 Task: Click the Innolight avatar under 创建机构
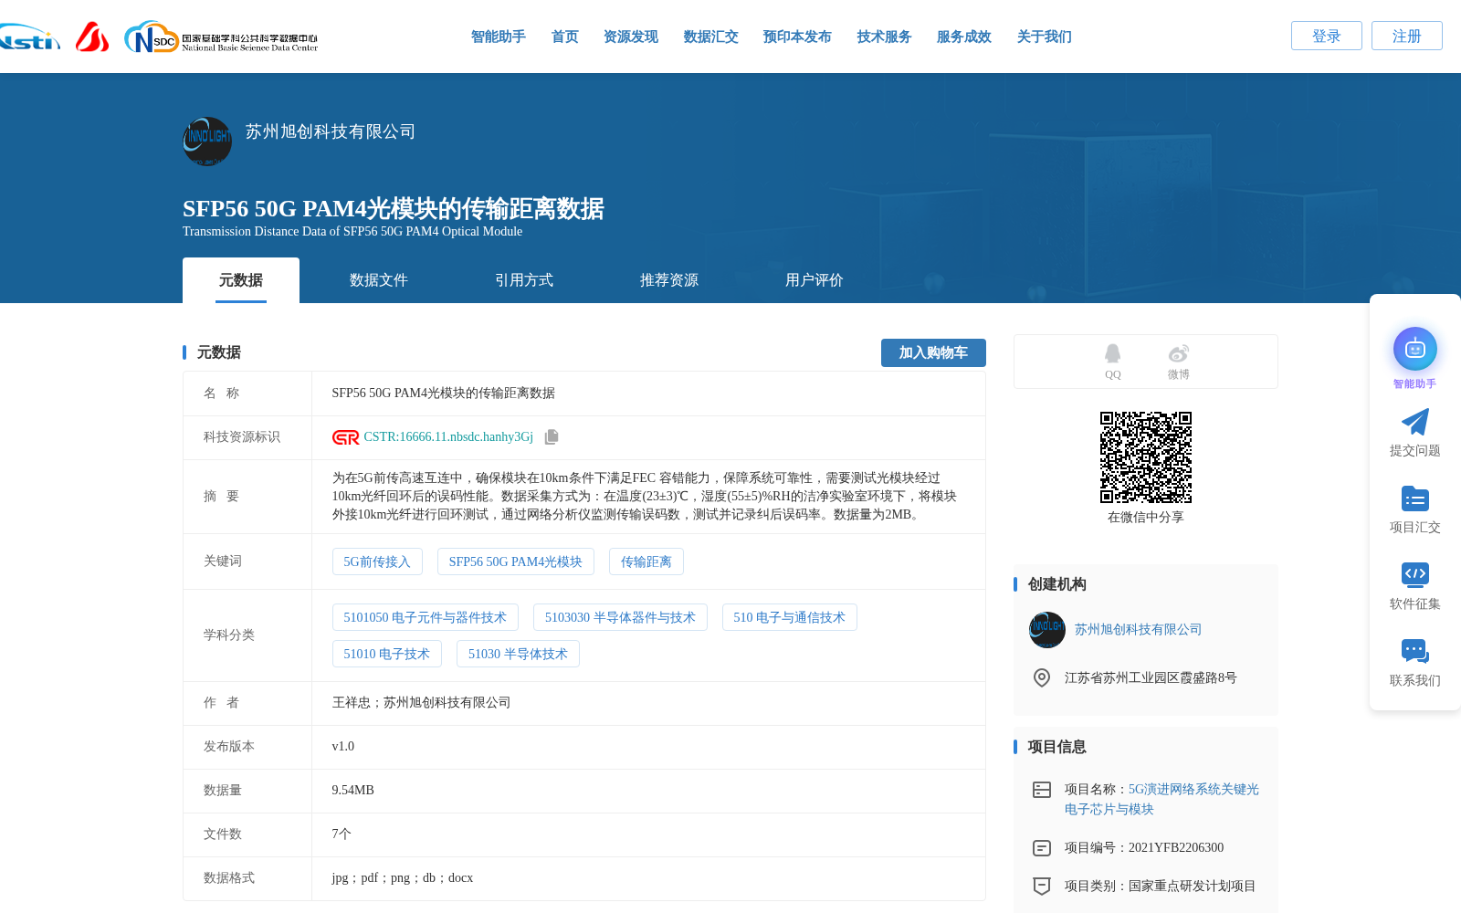[1046, 630]
